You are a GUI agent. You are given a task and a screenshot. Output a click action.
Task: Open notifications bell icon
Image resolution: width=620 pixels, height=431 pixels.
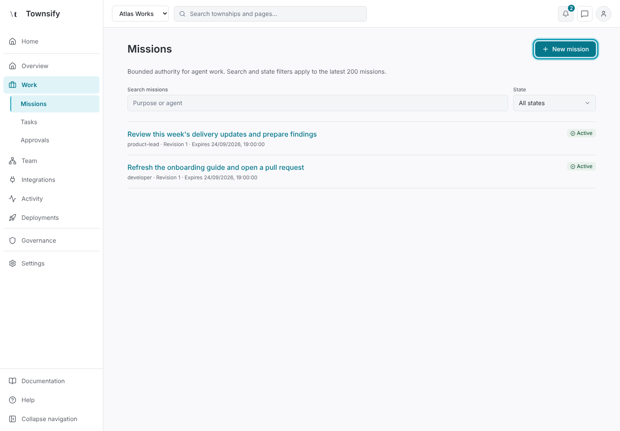(566, 14)
